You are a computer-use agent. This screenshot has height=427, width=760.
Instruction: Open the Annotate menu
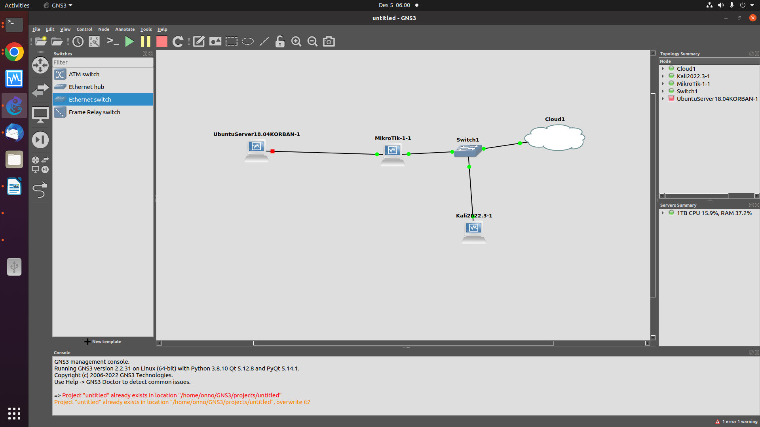click(125, 29)
